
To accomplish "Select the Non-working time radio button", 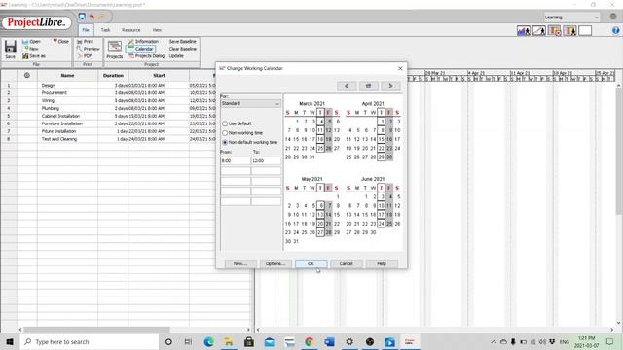I will [x=225, y=133].
